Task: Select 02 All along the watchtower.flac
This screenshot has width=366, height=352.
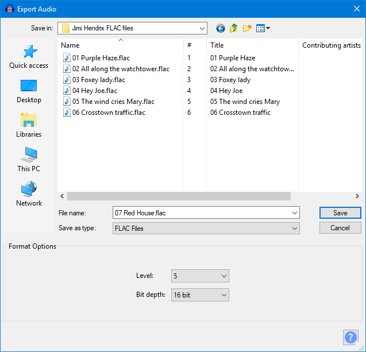Action: click(121, 69)
